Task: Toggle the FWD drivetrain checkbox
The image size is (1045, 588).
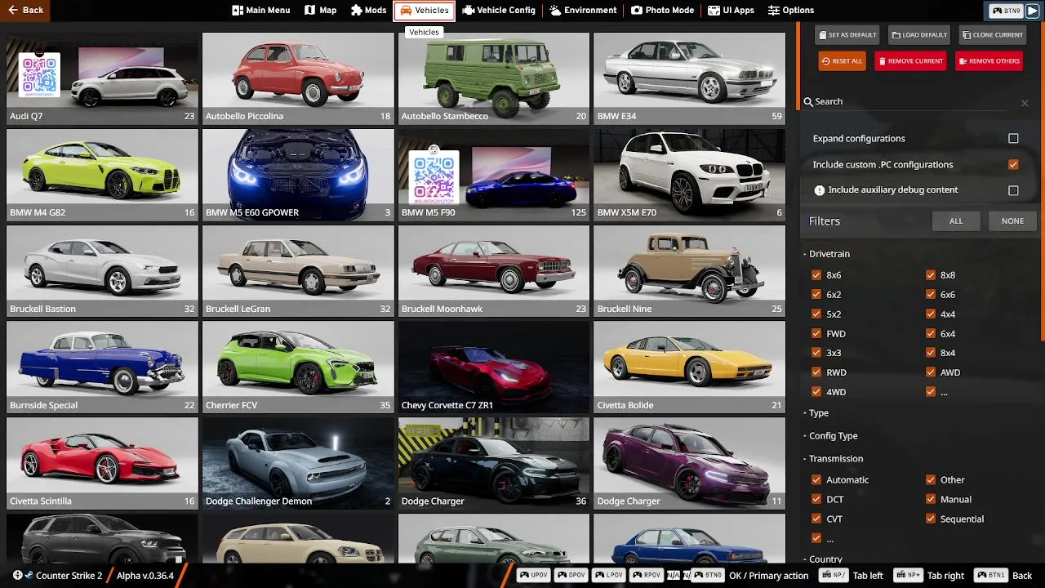Action: [x=816, y=334]
